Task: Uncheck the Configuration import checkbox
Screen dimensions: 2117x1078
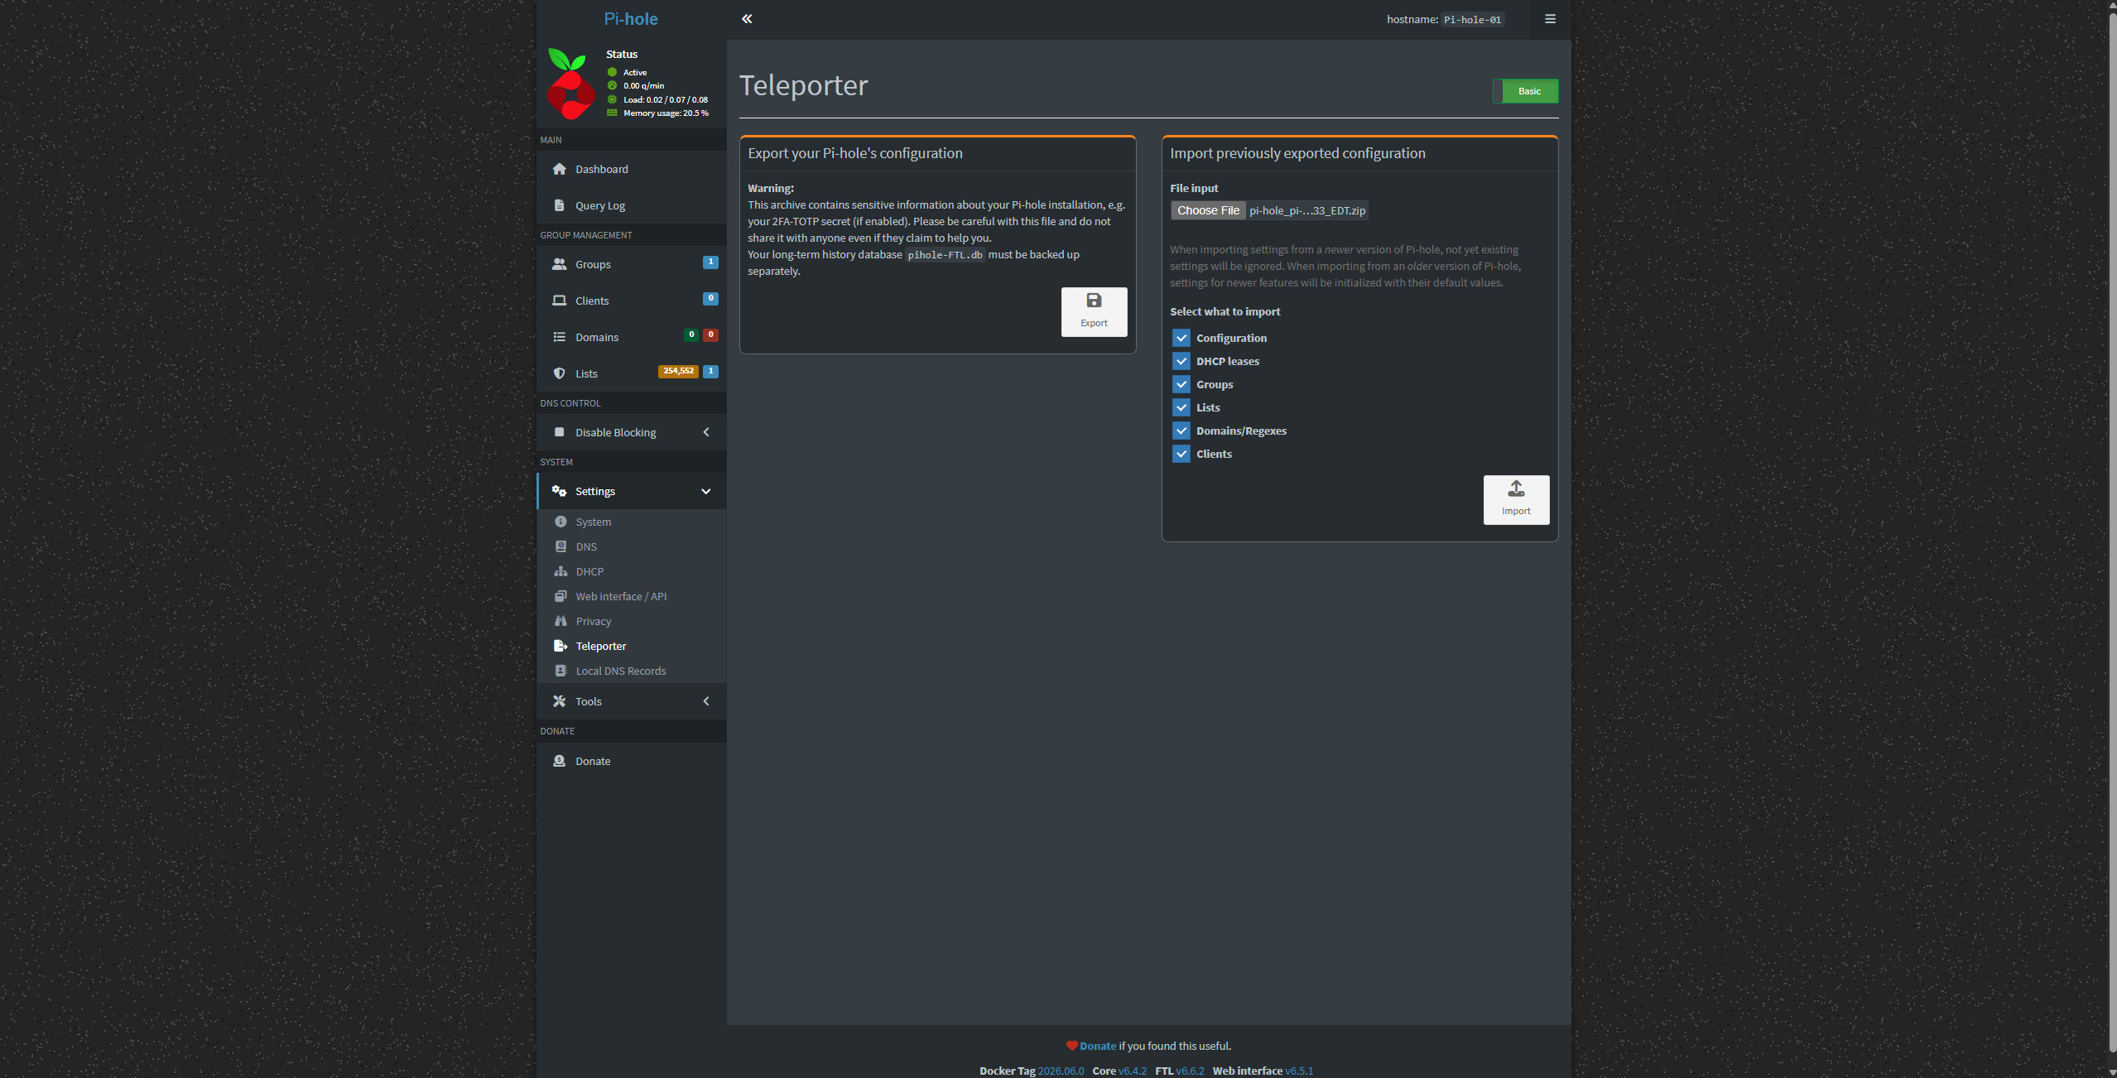Action: [x=1181, y=338]
